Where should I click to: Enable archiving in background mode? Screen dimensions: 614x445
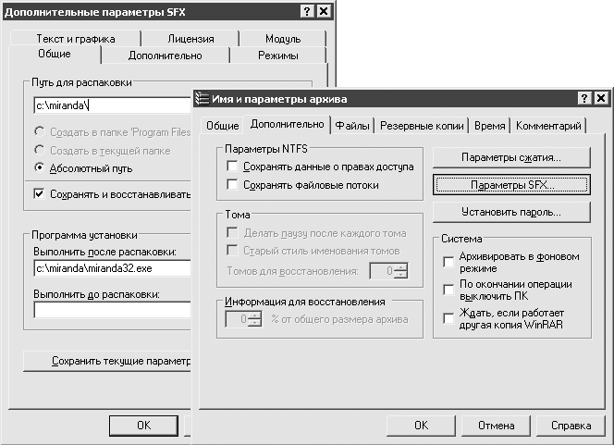coord(448,262)
